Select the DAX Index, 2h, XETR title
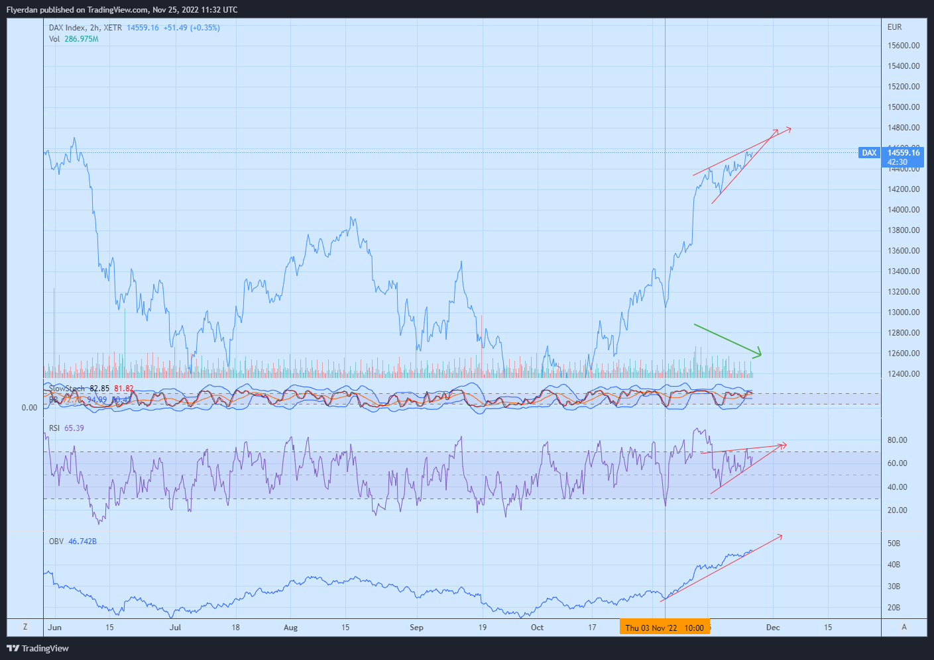 click(86, 28)
